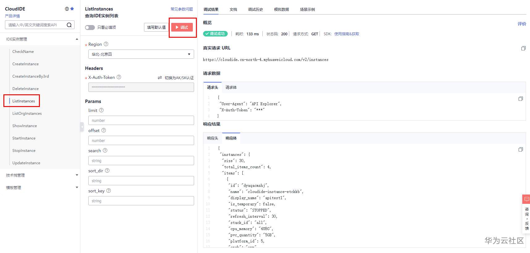The height and width of the screenshot is (253, 530).
Task: Click the favorite star icon beside CloudIDE
Action: [x=72, y=9]
